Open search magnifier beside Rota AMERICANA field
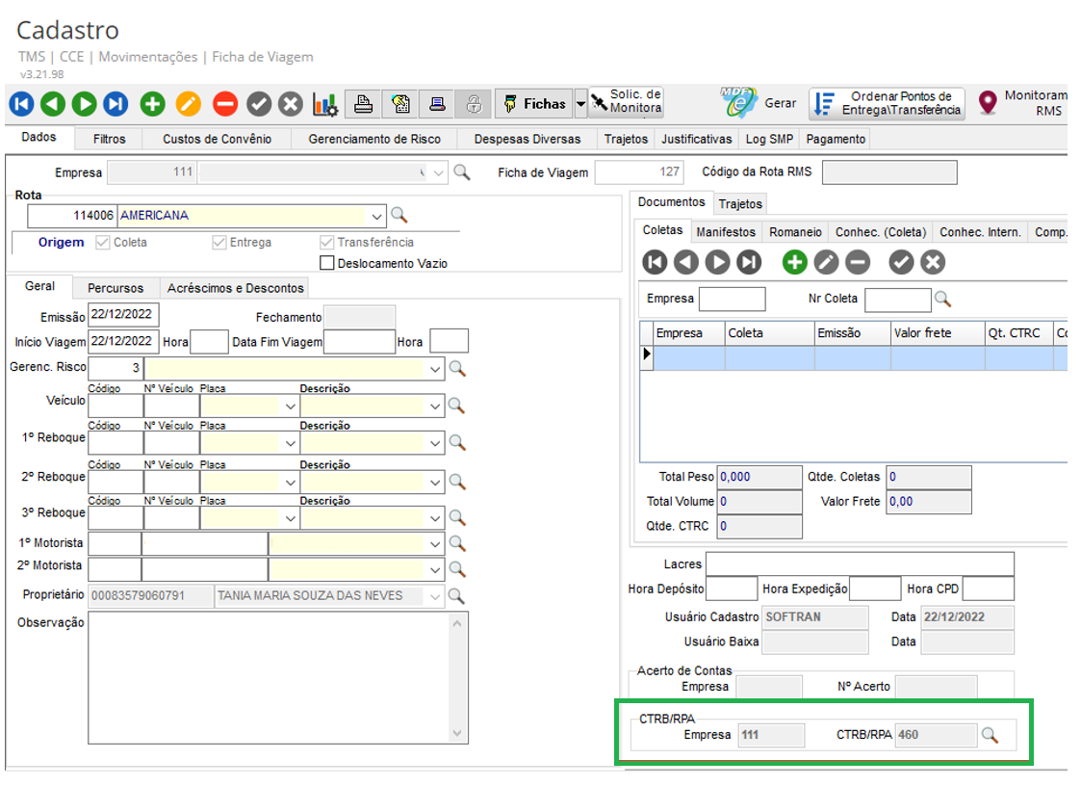This screenshot has height=786, width=1081. [x=399, y=215]
